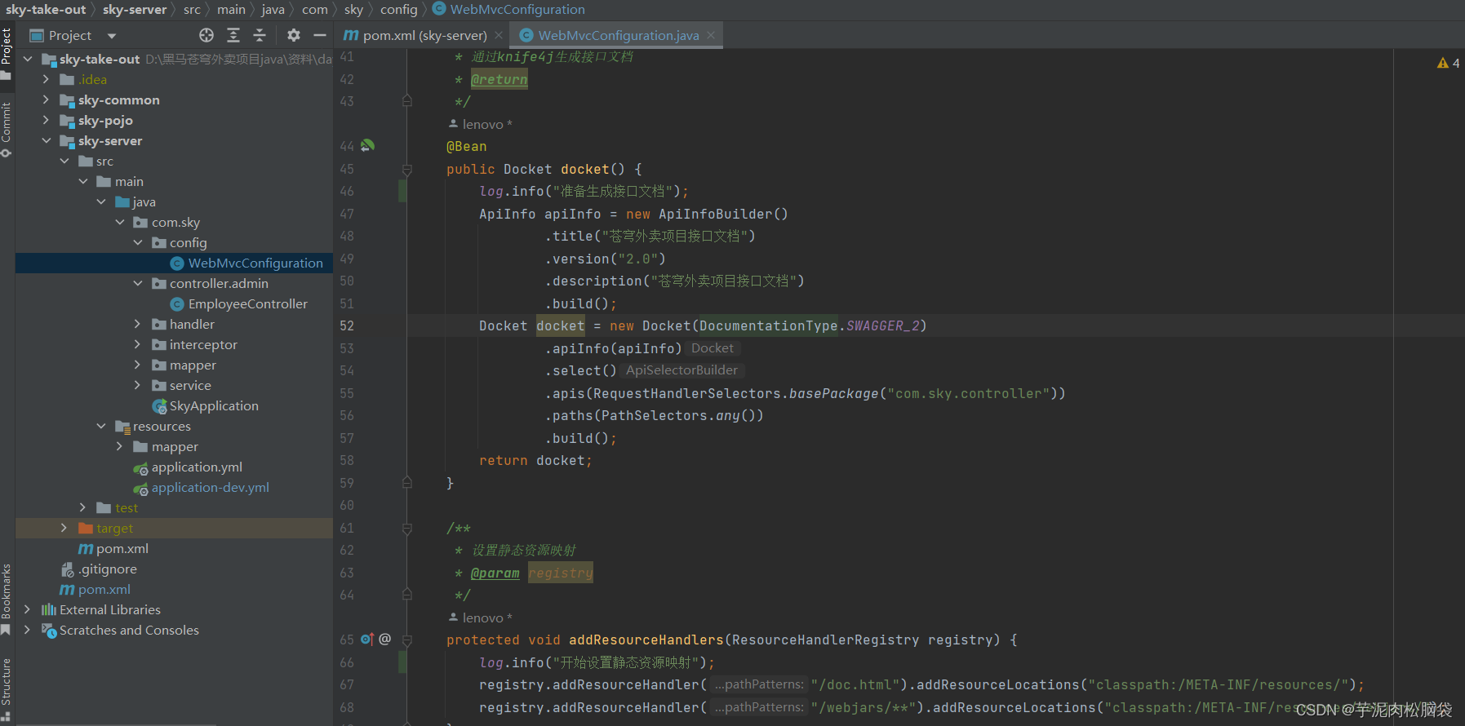Click the SWAGGER_2 constant on line 52

tap(882, 325)
